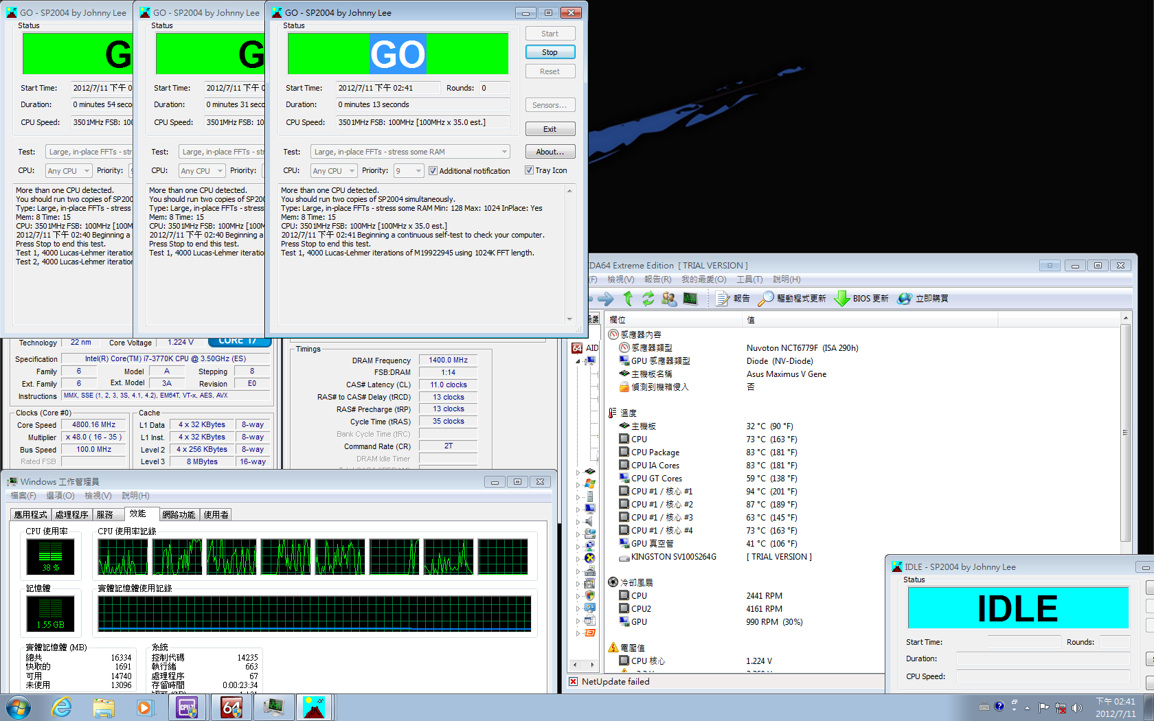The width and height of the screenshot is (1154, 721).
Task: Select the benchmark tree node at bottom of AIDA64 tree
Action: click(589, 632)
